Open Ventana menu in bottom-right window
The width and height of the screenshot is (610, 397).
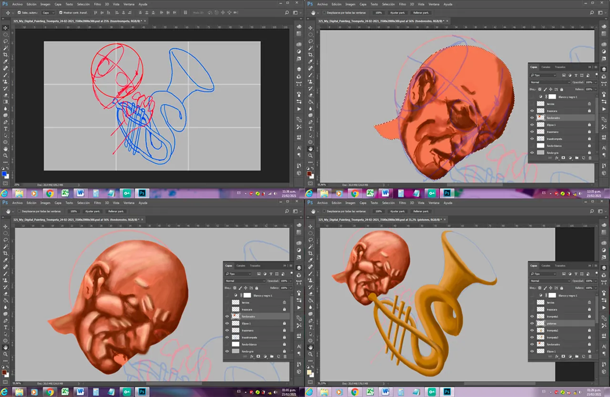pos(434,203)
